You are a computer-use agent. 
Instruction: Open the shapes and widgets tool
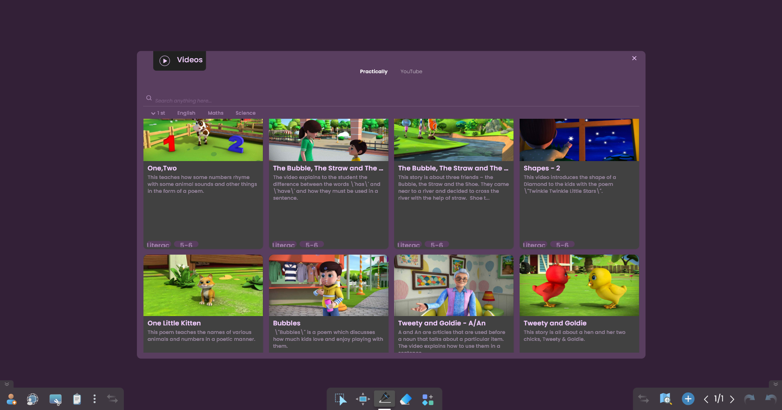pos(427,399)
